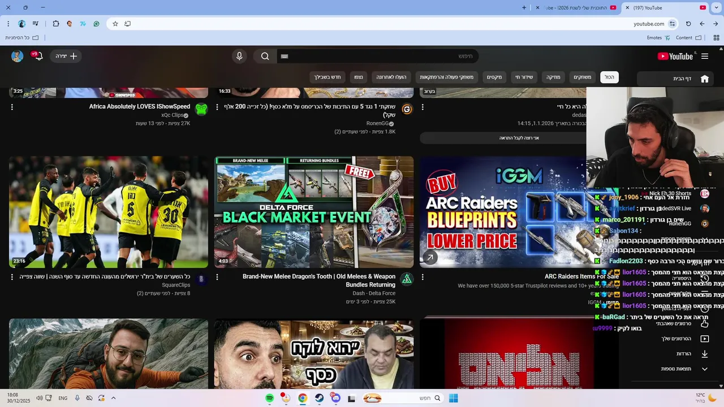The width and height of the screenshot is (724, 407).
Task: Reload the page in Chrome
Action: click(688, 24)
